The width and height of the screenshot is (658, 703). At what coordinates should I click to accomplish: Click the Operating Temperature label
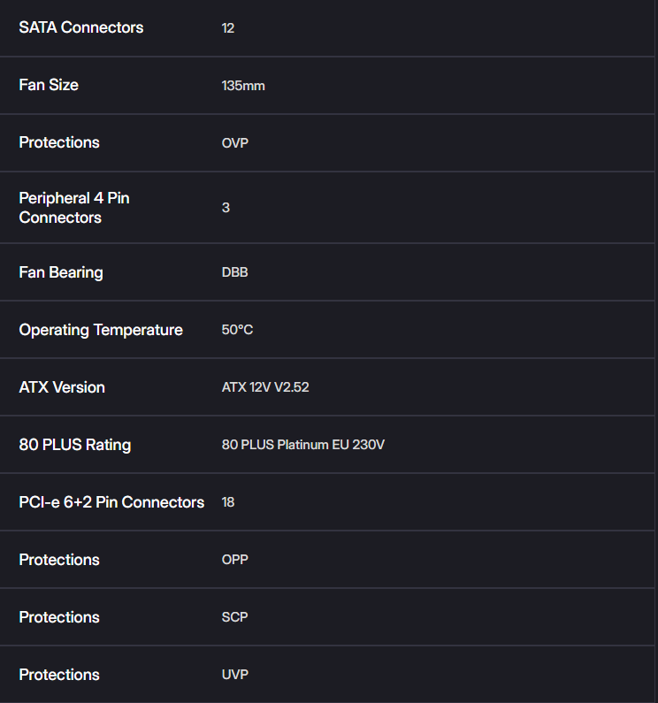(101, 330)
